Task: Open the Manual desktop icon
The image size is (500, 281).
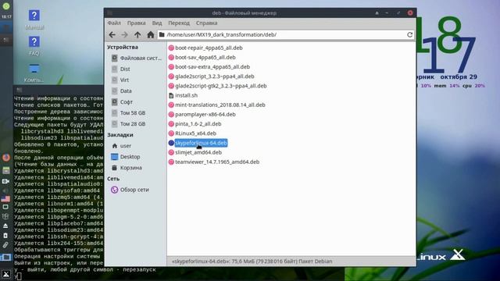Action: [34, 19]
